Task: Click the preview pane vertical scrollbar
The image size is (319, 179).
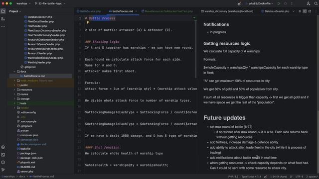Action: pos(318,142)
